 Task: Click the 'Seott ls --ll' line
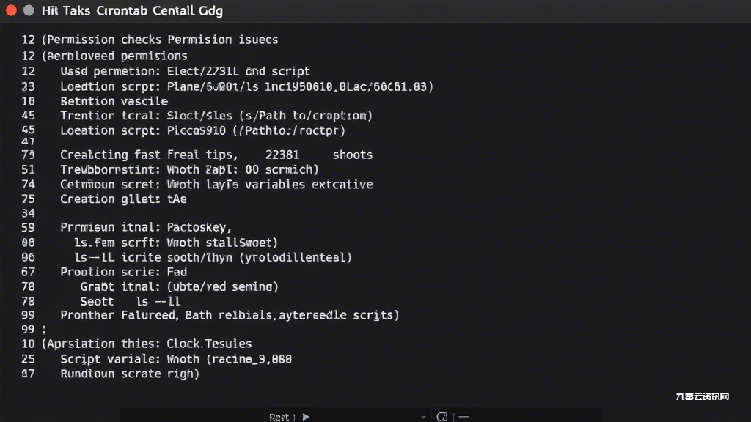coord(131,301)
